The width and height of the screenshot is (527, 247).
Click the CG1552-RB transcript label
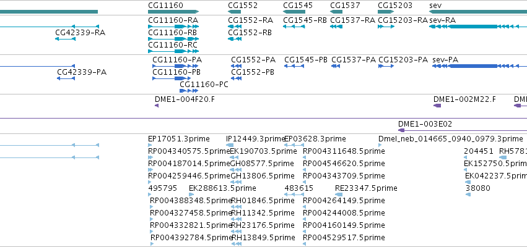[x=250, y=33]
